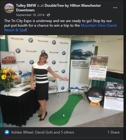Click the Once a BMW poster board
Image resolution: width=126 pixels, height=140 pixels.
click(x=114, y=96)
